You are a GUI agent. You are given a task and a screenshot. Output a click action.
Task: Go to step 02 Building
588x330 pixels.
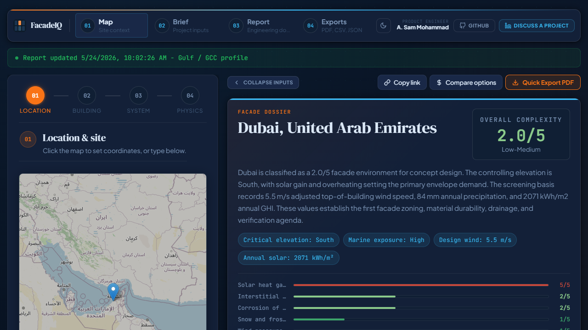pyautogui.click(x=87, y=100)
